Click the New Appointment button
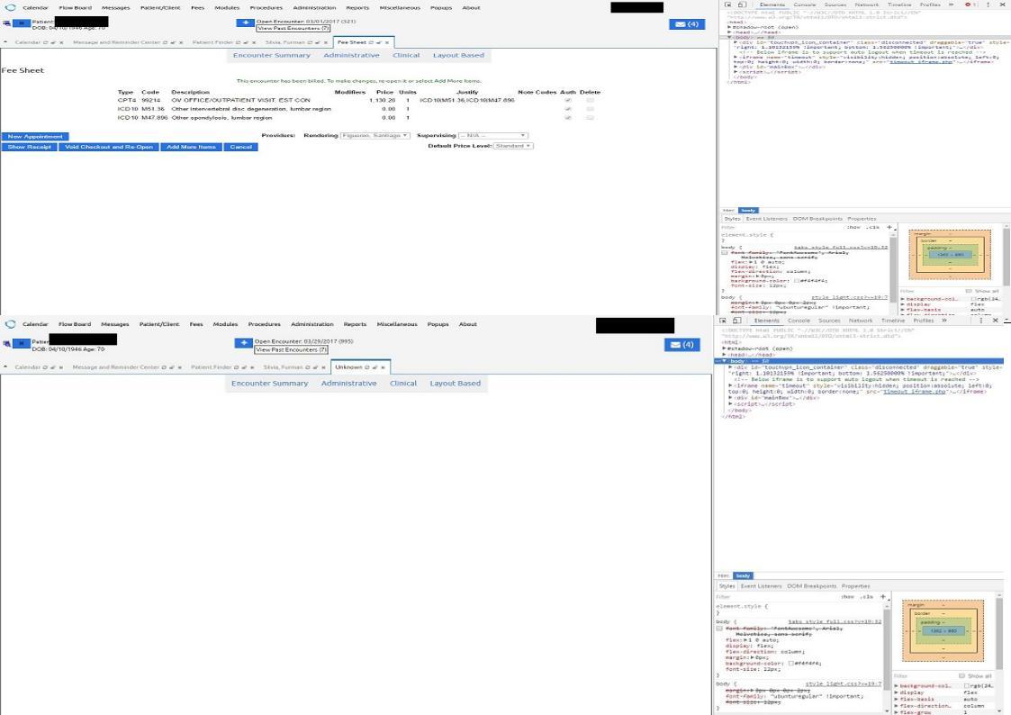 tap(35, 137)
